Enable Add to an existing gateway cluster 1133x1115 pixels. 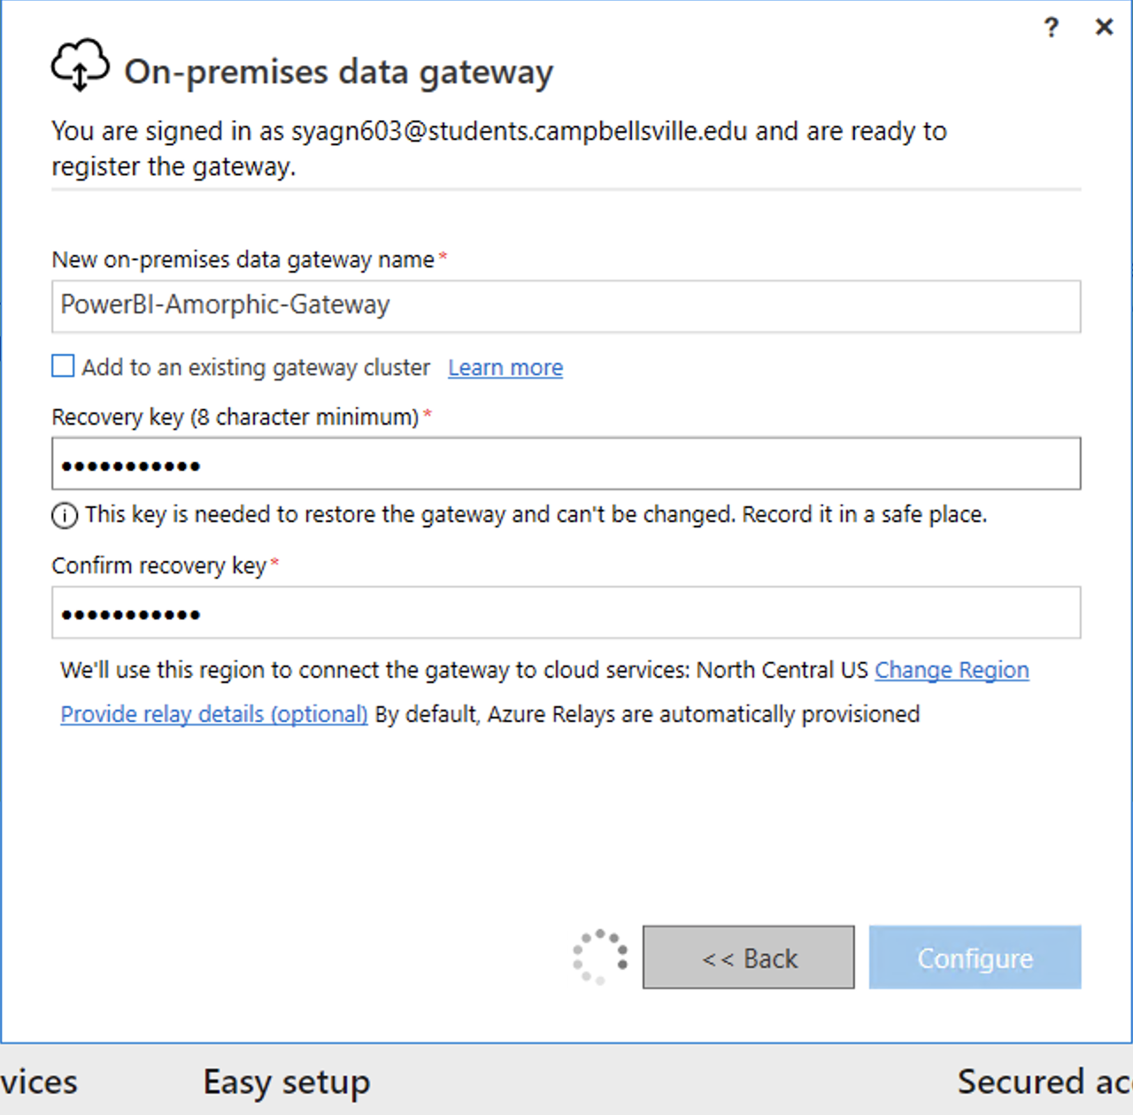pos(63,365)
